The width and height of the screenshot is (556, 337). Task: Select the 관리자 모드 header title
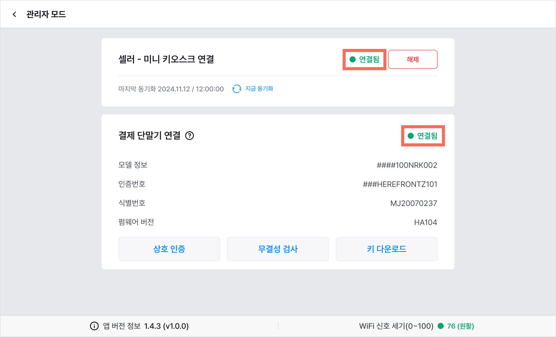[x=46, y=14]
